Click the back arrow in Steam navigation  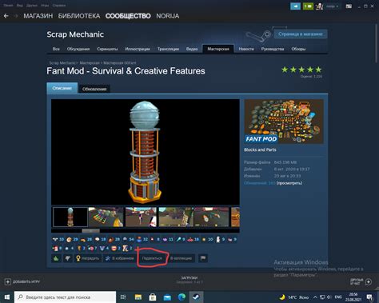pos(6,16)
